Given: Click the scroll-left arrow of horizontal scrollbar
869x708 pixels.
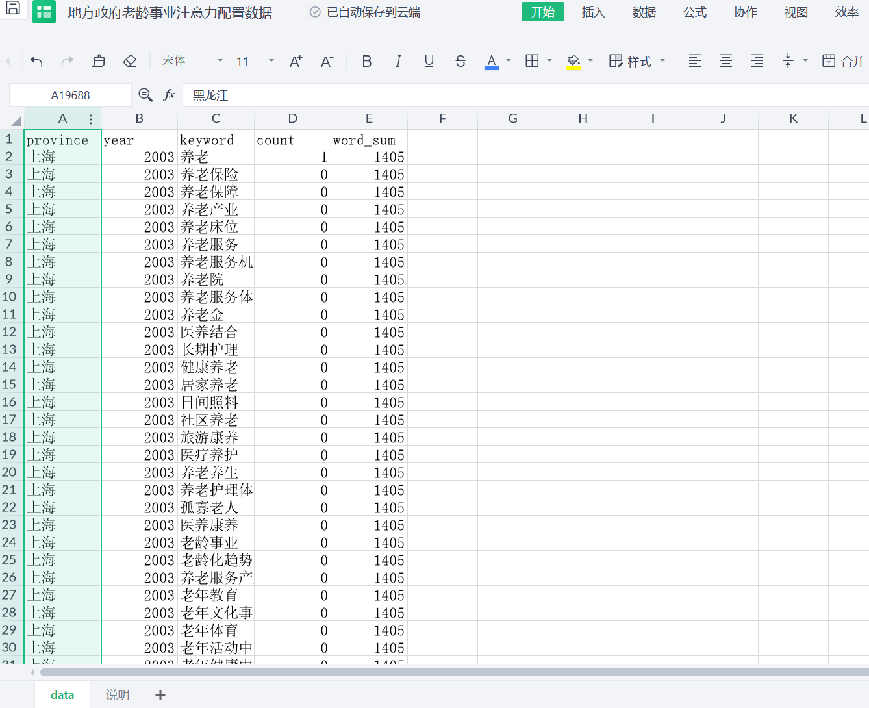Looking at the screenshot, I should tap(32, 672).
